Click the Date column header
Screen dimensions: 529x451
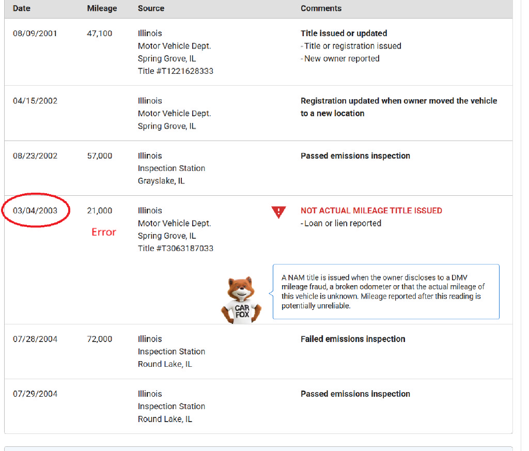(x=22, y=8)
